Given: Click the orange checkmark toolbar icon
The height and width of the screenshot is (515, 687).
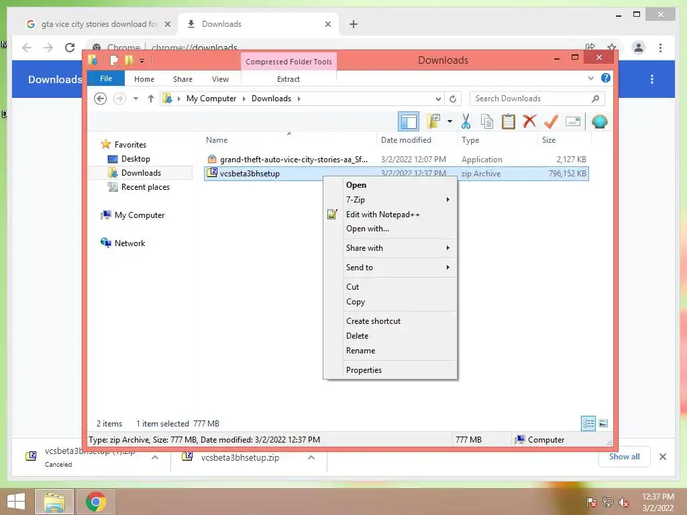Looking at the screenshot, I should coord(551,121).
